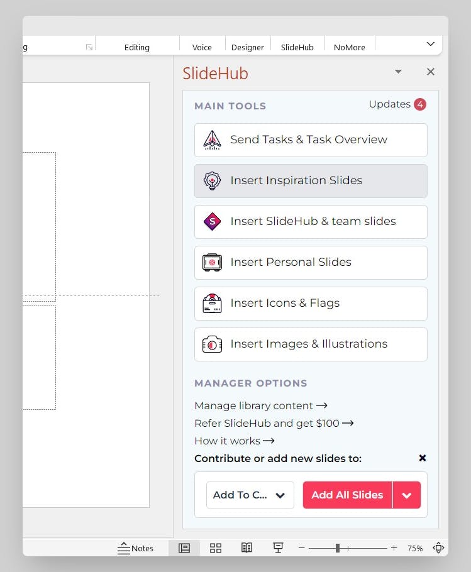Click the Updates label
471x572 pixels.
[390, 104]
